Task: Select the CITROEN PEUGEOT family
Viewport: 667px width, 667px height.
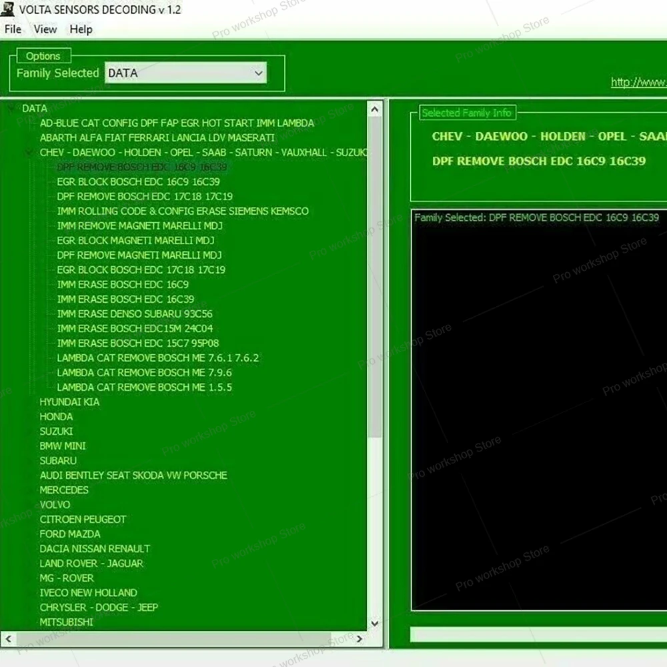Action: [x=83, y=520]
